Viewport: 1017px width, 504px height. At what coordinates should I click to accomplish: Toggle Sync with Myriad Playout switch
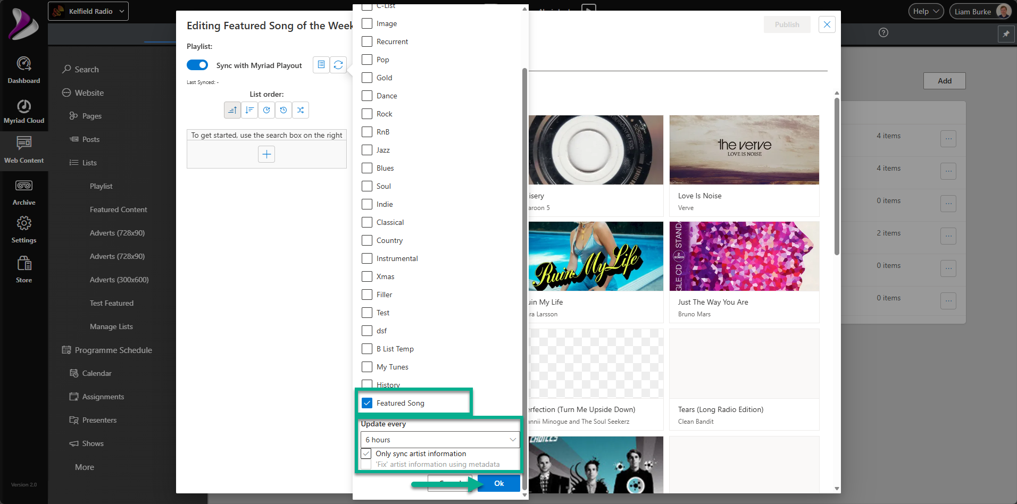point(197,65)
